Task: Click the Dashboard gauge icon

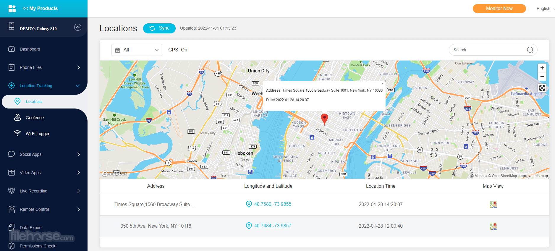Action: (12, 49)
